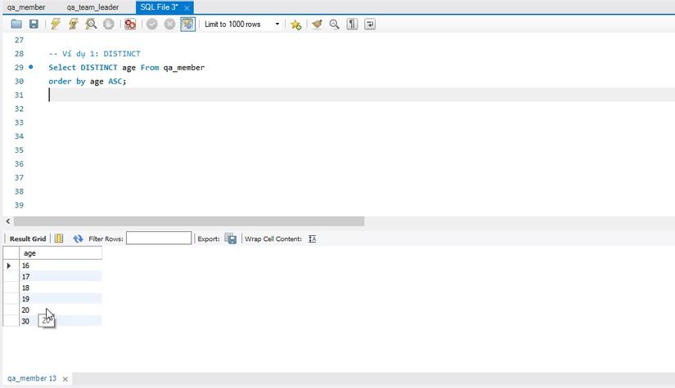Refresh result data icon
This screenshot has width=675, height=388.
(x=78, y=239)
